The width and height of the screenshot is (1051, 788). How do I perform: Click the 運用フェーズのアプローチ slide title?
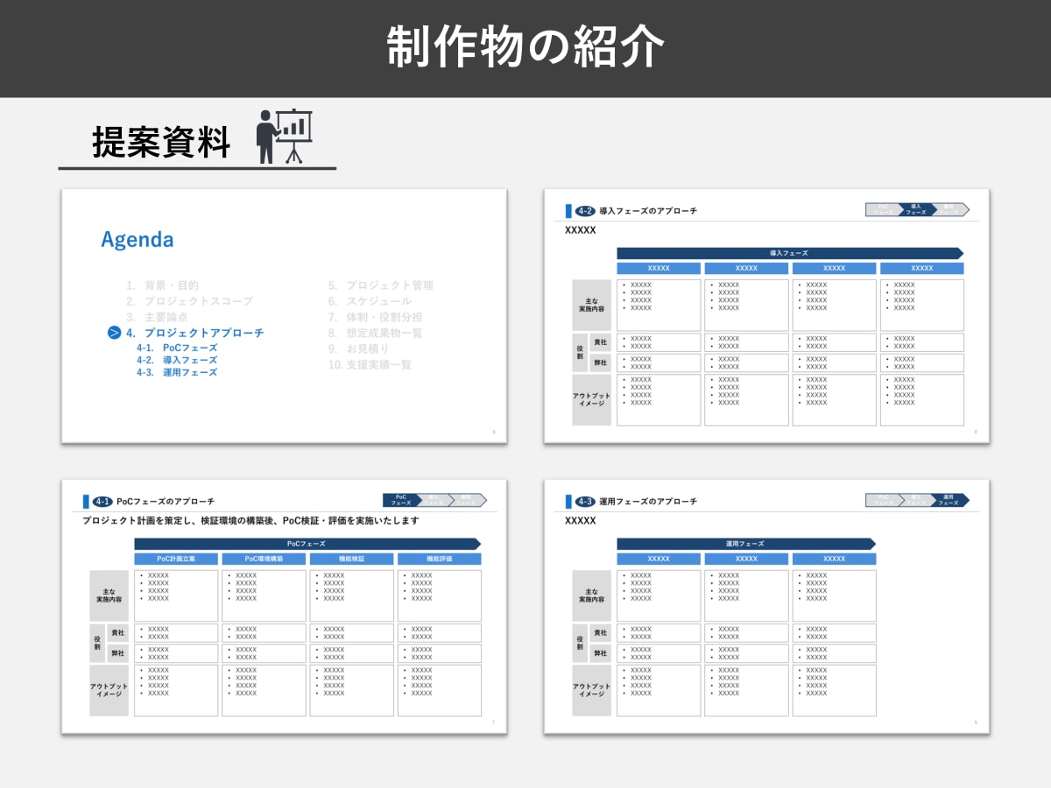tap(648, 502)
